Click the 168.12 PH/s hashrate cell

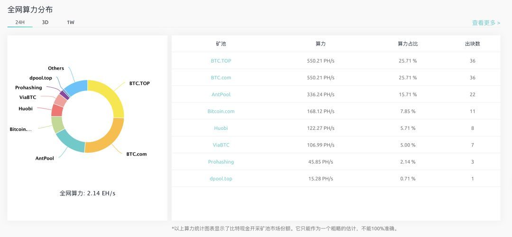[x=320, y=111]
